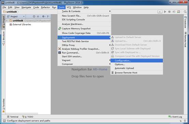189x124 pixels.
Task: Click the Search Everywhere magnifier icon
Action: (185, 12)
